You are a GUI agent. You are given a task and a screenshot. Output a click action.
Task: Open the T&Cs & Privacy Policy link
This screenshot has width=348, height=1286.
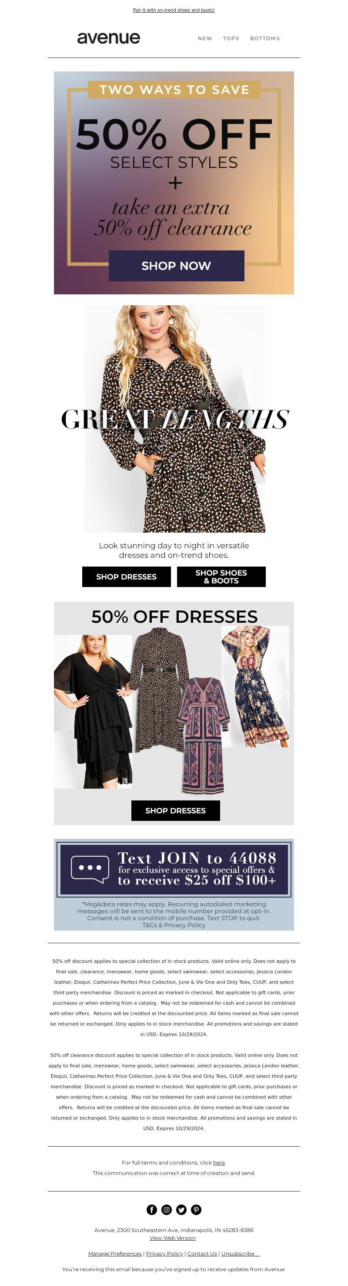tap(174, 925)
